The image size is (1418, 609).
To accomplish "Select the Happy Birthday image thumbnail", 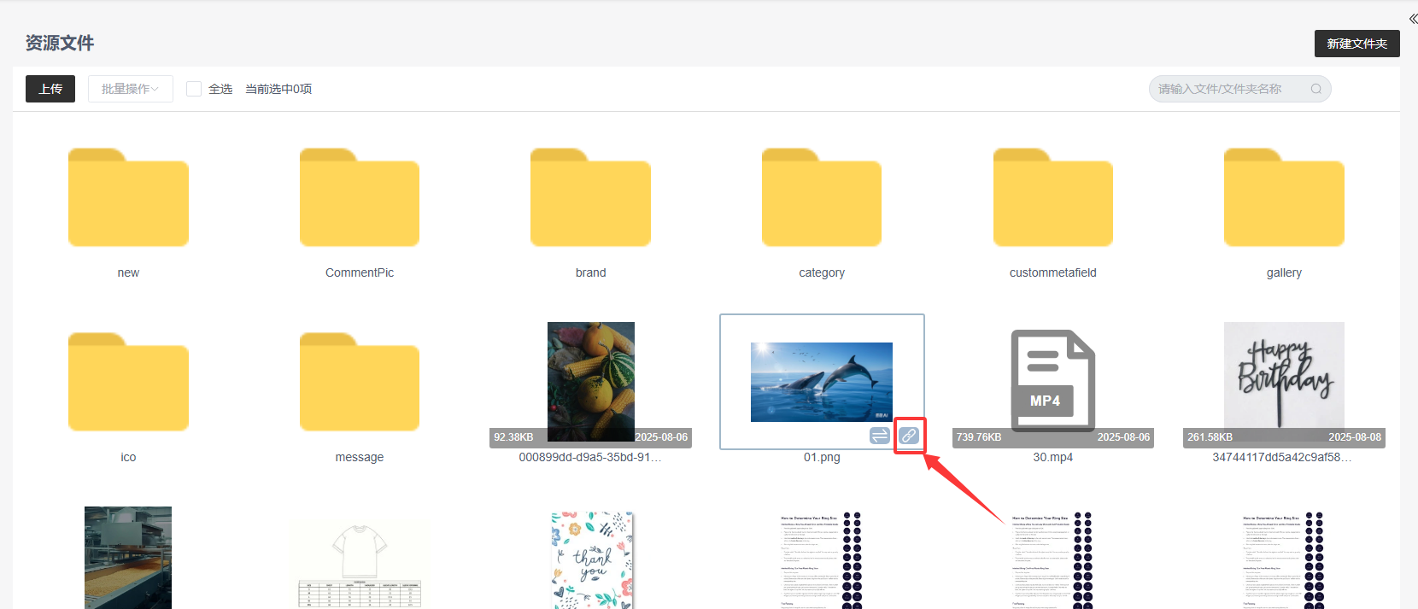I will point(1283,376).
